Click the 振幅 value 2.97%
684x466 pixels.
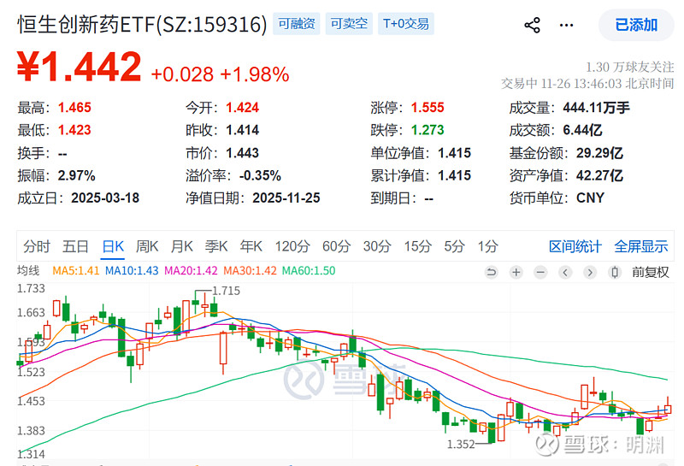coord(76,175)
